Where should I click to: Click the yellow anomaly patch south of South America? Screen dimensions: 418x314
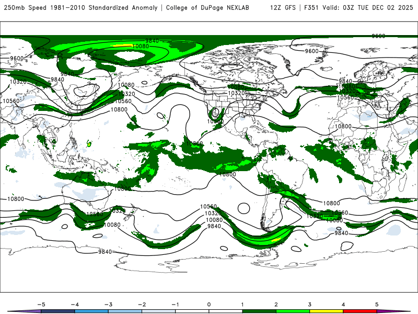(276, 240)
